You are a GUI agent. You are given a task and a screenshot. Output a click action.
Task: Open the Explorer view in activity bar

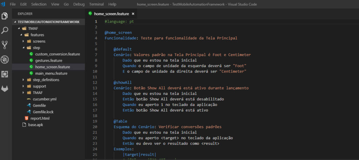click(x=5, y=16)
